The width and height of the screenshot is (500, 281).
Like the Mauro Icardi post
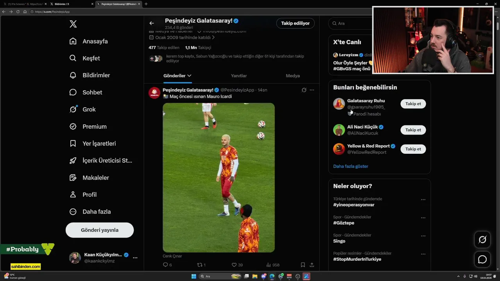point(234,265)
